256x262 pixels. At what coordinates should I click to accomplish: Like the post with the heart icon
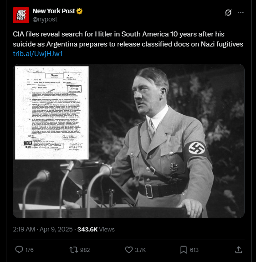(129, 250)
